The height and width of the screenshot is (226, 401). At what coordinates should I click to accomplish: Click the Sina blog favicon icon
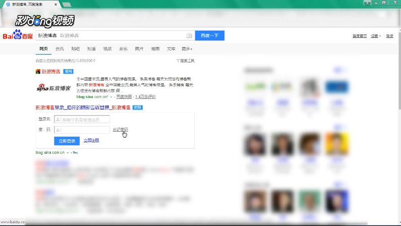(x=38, y=72)
